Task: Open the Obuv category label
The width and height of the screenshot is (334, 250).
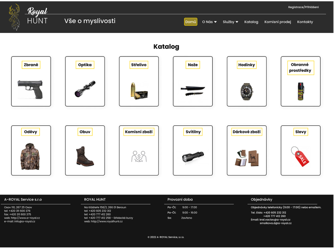Action: tap(85, 132)
